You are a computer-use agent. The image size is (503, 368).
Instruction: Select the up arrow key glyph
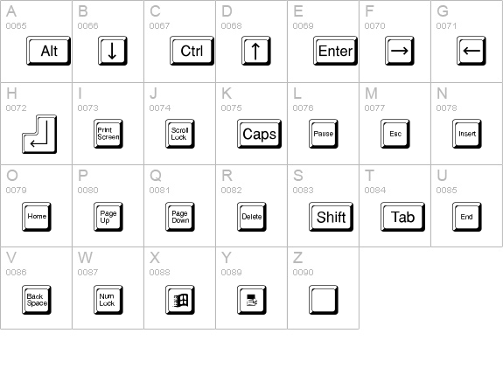256,51
